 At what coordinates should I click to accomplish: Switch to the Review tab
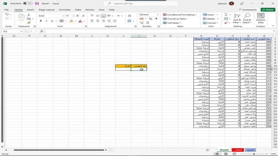pos(90,10)
